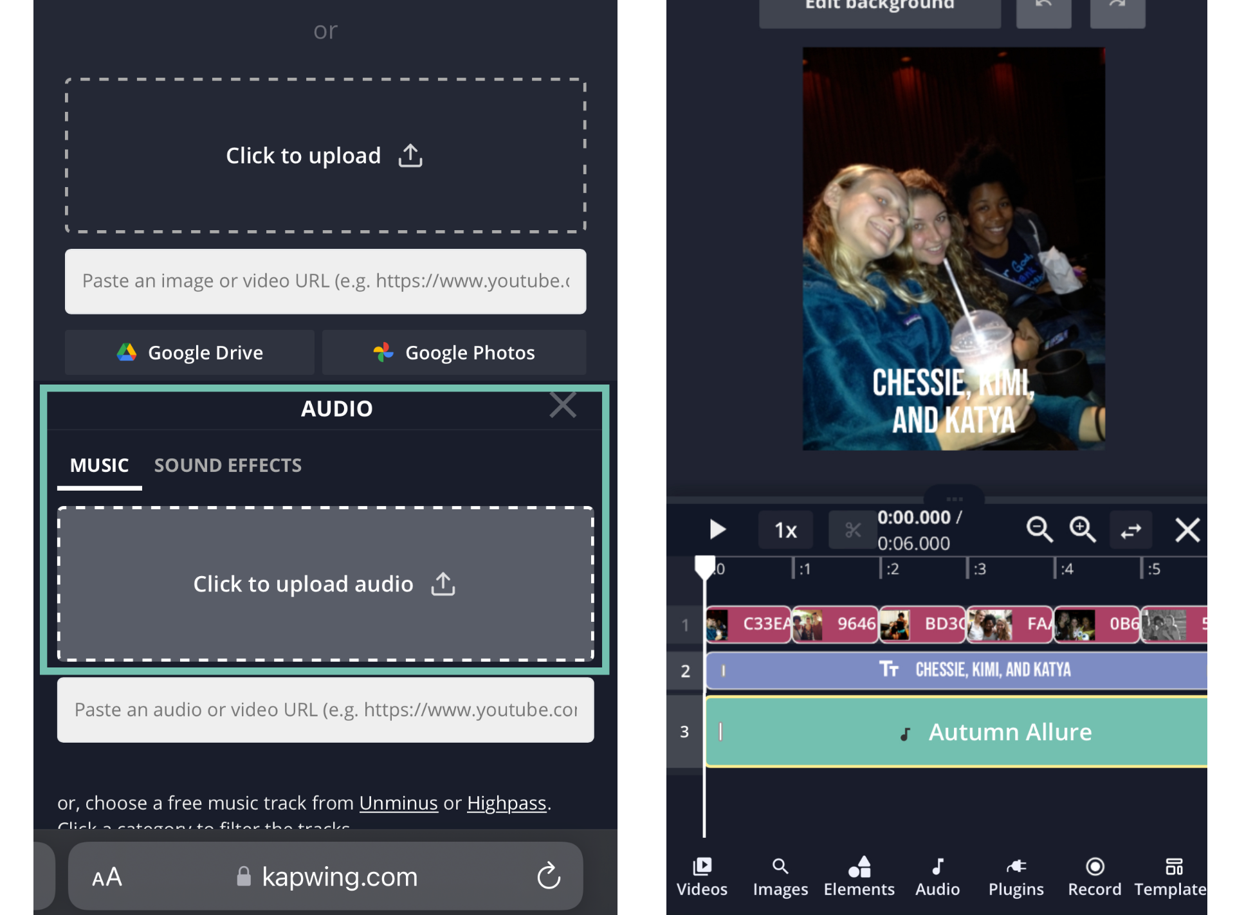Open the 1x playback speed selector
The image size is (1235, 915).
pos(785,530)
